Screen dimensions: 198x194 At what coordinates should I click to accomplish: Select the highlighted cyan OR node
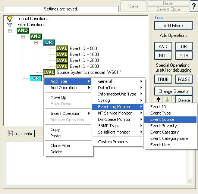coord(36,78)
